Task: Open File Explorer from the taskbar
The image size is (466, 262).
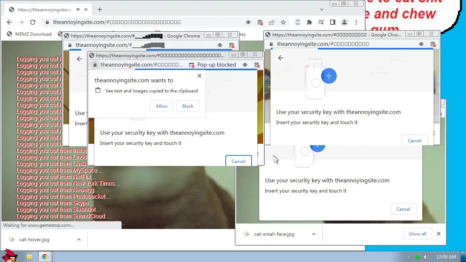Action: pyautogui.click(x=29, y=257)
